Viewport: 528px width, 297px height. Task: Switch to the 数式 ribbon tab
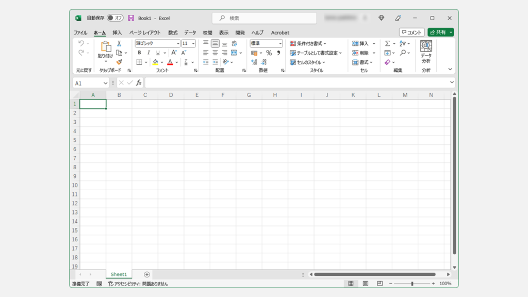tap(172, 32)
